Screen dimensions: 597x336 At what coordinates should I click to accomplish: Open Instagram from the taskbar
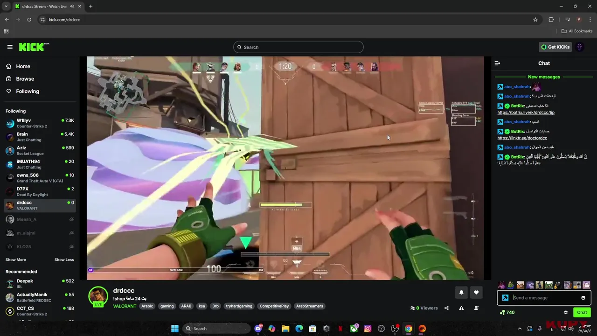(368, 329)
